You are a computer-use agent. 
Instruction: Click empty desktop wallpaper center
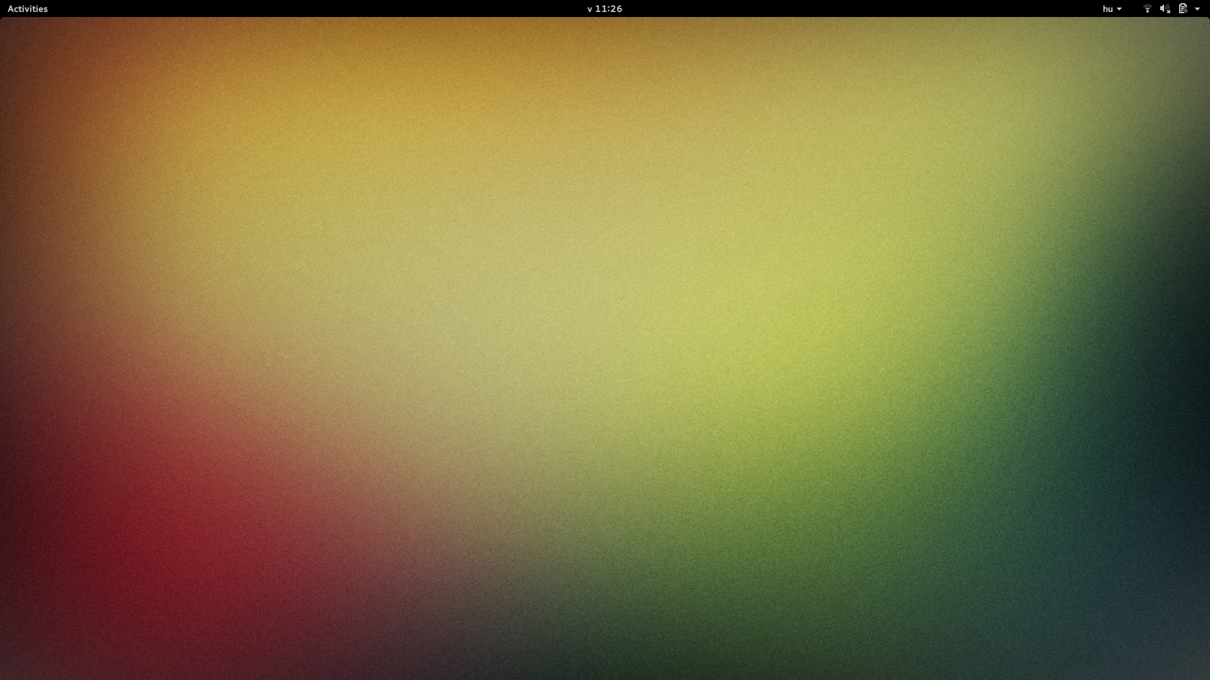point(605,346)
